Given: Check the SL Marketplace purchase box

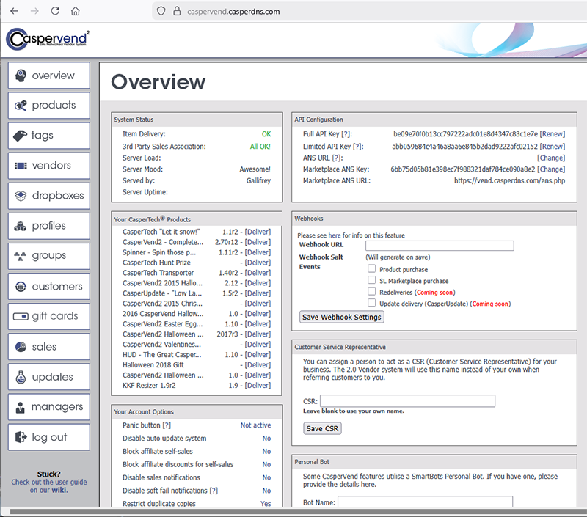Looking at the screenshot, I should [x=372, y=280].
